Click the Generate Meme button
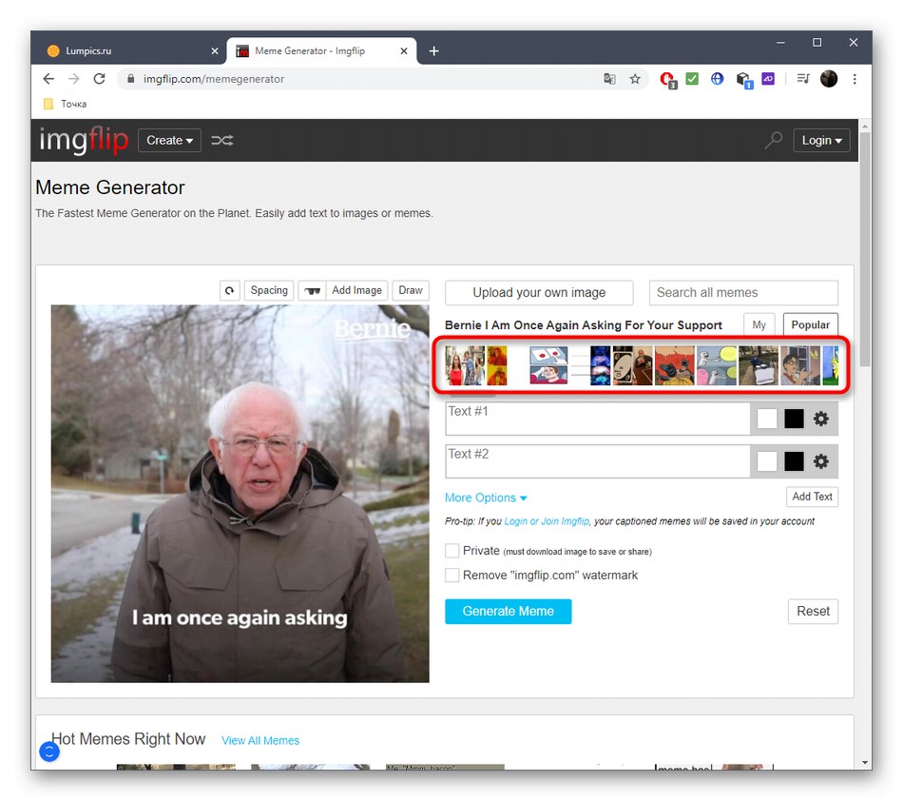 508,612
